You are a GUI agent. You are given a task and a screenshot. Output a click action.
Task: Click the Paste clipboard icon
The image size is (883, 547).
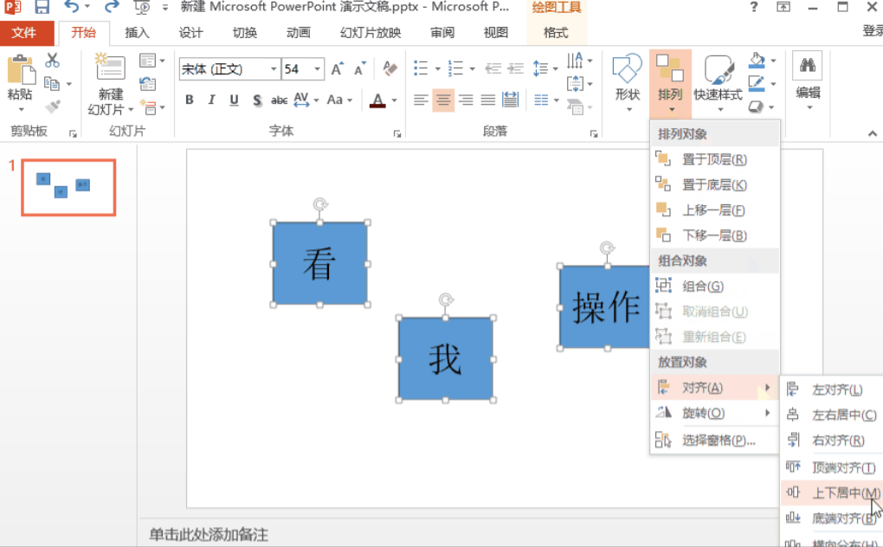pyautogui.click(x=21, y=70)
